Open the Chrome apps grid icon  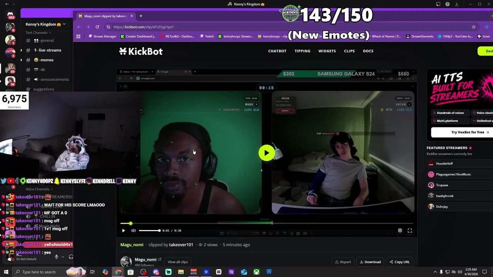point(78,37)
